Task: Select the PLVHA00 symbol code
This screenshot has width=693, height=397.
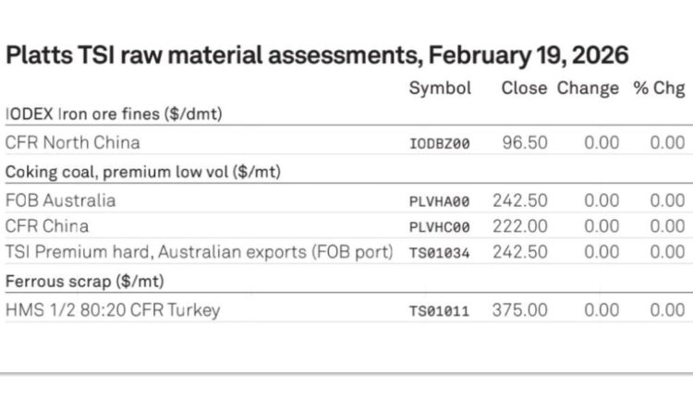Action: (439, 201)
